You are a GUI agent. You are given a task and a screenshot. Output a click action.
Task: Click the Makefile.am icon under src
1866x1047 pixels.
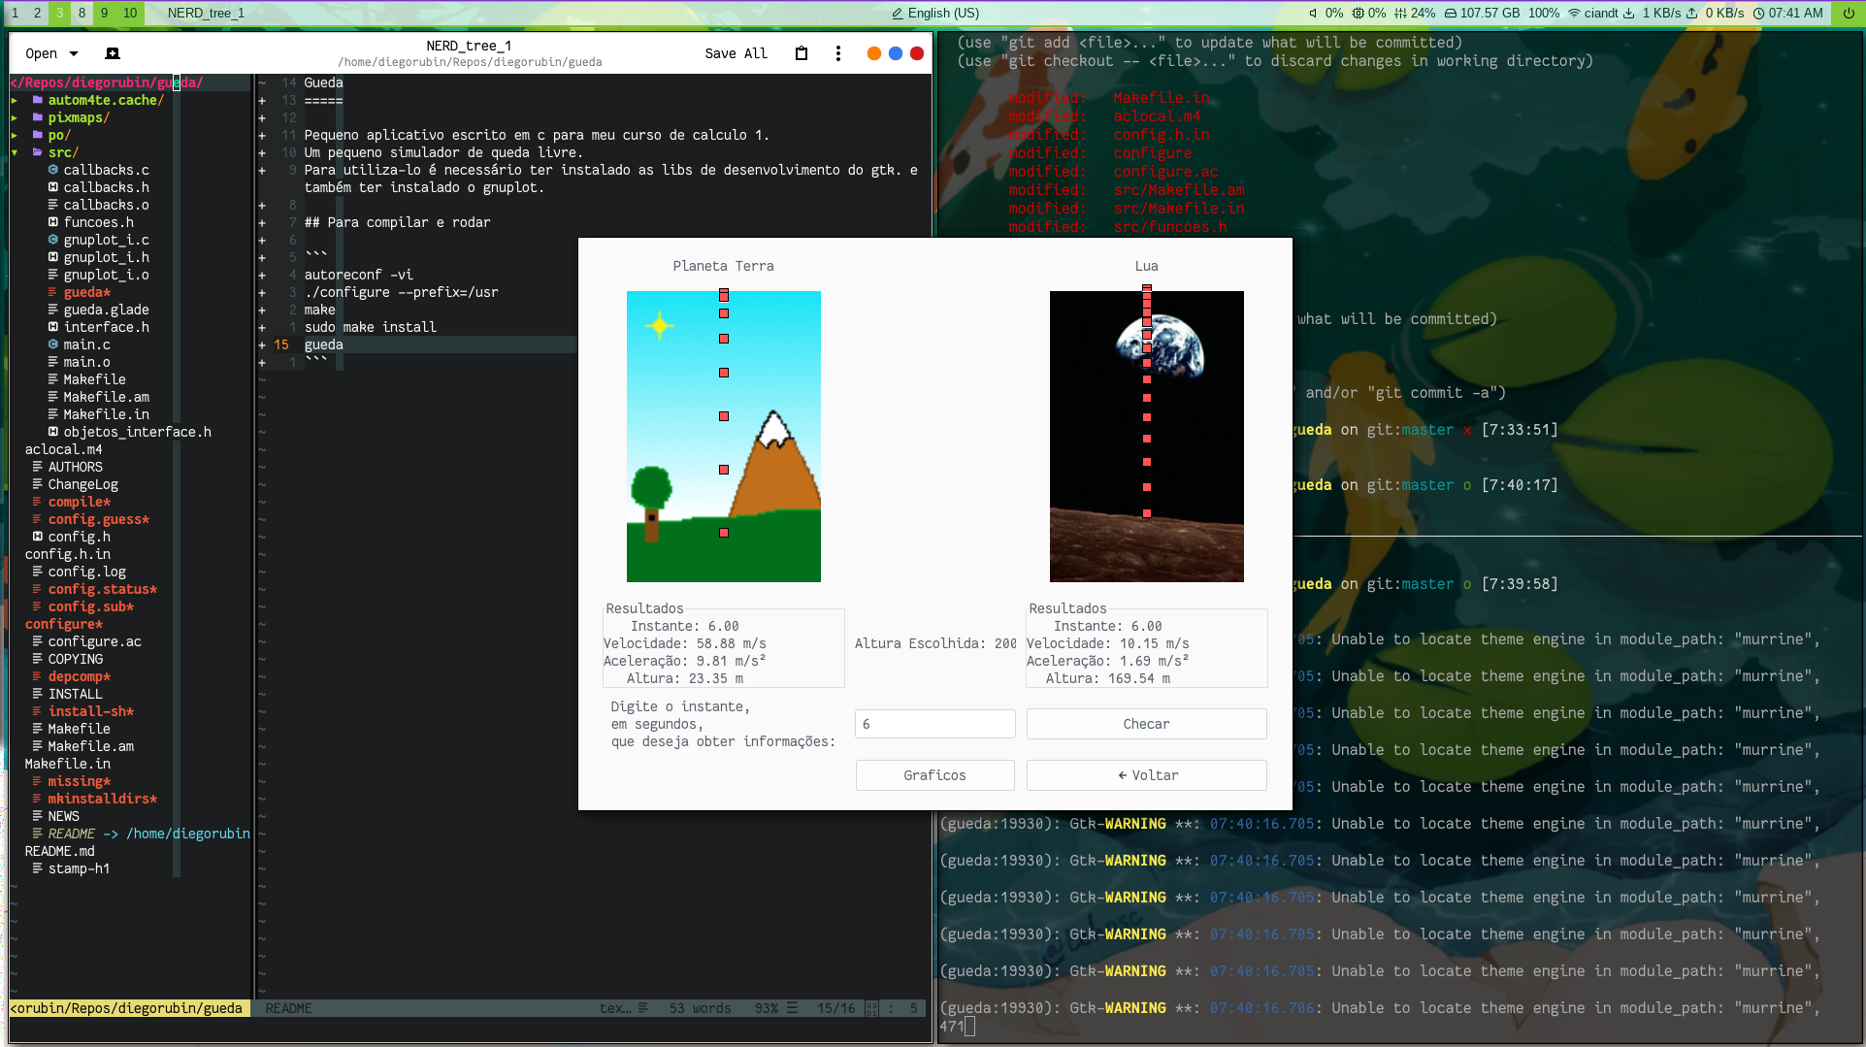tap(53, 397)
